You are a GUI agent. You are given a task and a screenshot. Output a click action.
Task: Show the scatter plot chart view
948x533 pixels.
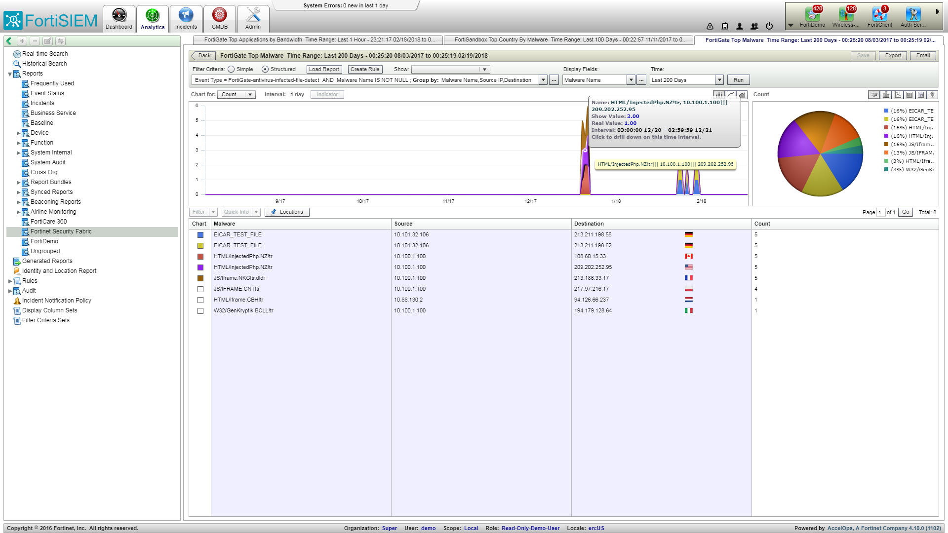coord(898,95)
